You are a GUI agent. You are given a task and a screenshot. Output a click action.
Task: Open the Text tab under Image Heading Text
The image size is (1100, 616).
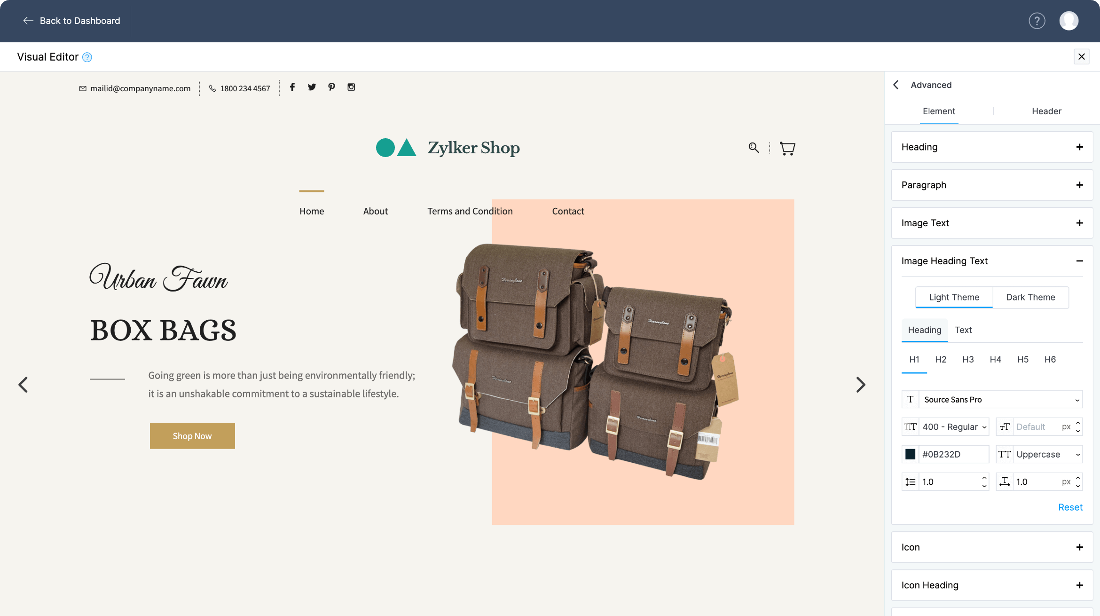point(963,330)
